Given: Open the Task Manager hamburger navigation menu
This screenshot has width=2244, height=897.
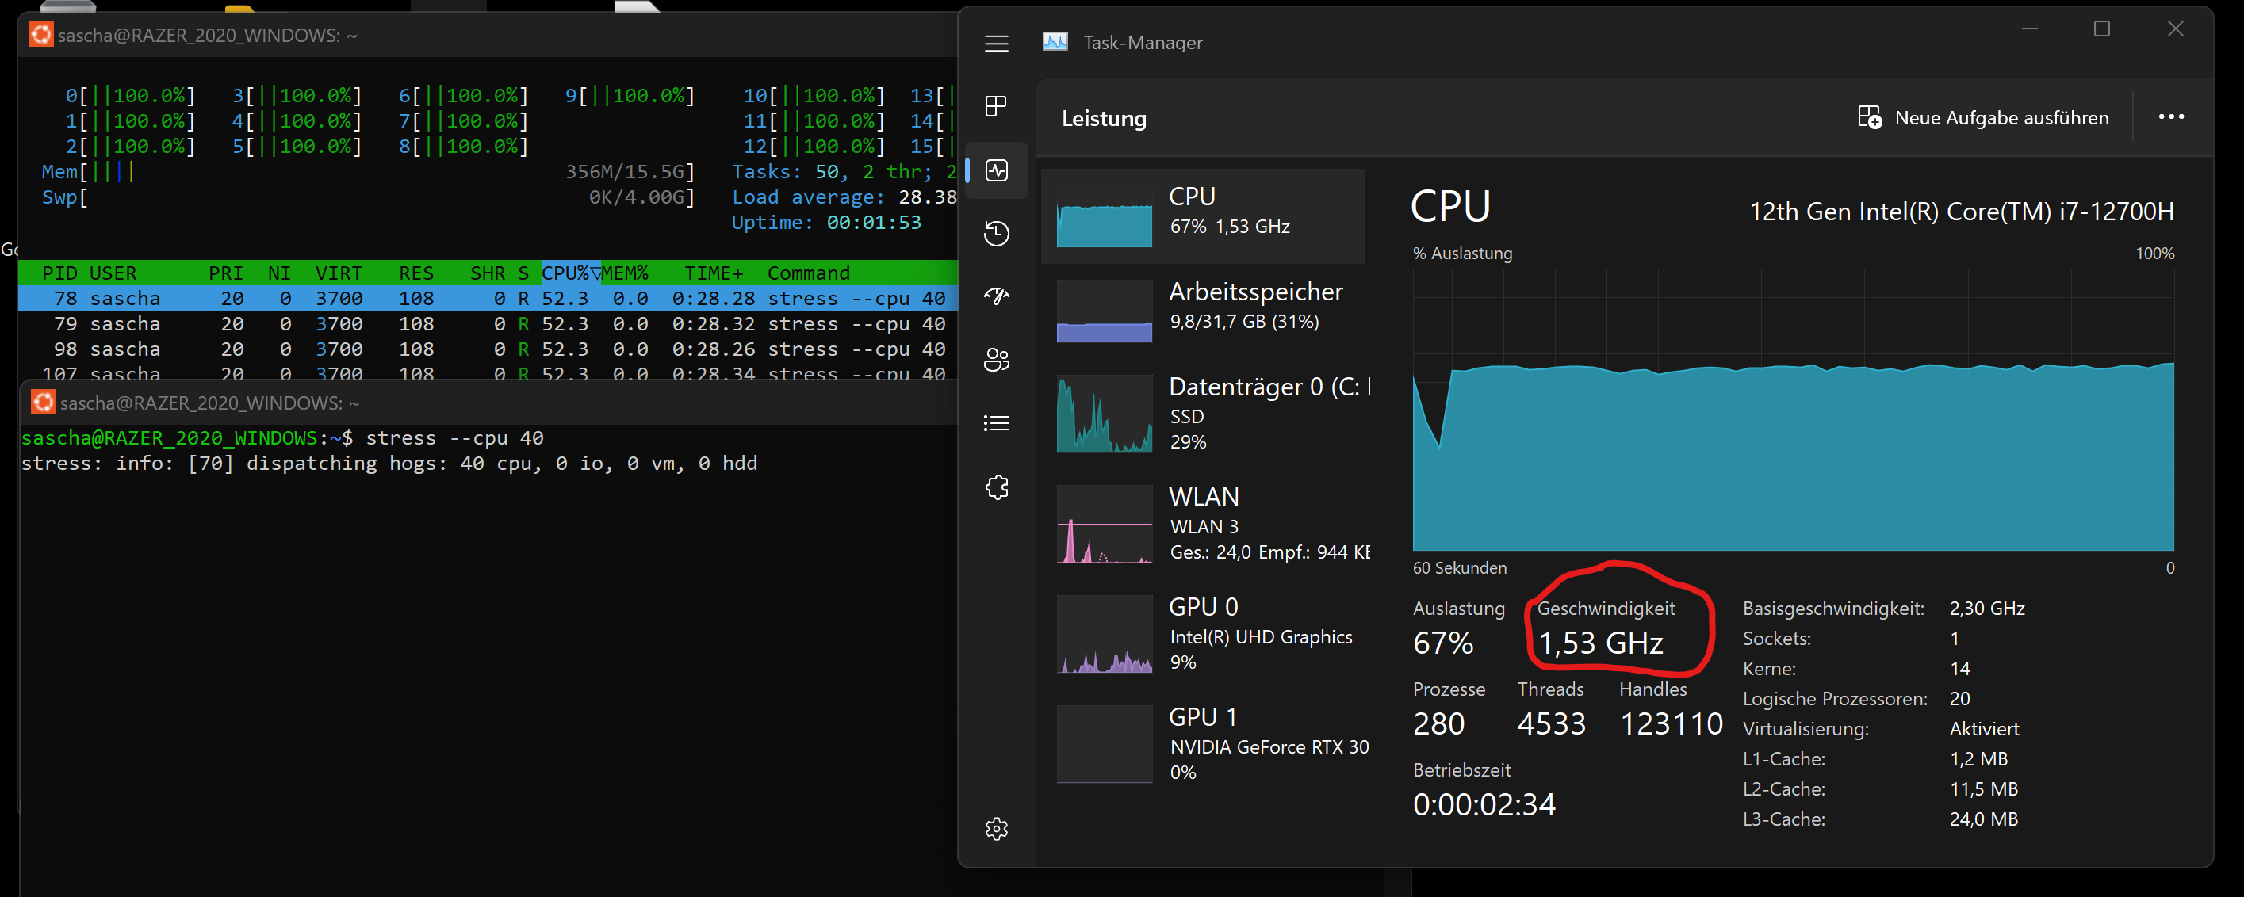Looking at the screenshot, I should (x=996, y=44).
